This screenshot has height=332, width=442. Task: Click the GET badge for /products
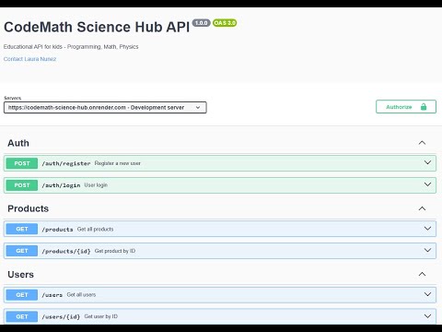[22, 229]
